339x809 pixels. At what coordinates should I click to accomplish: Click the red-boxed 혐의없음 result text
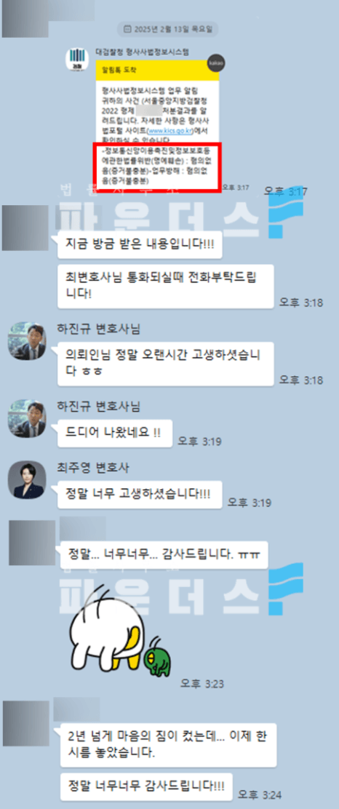(x=157, y=167)
